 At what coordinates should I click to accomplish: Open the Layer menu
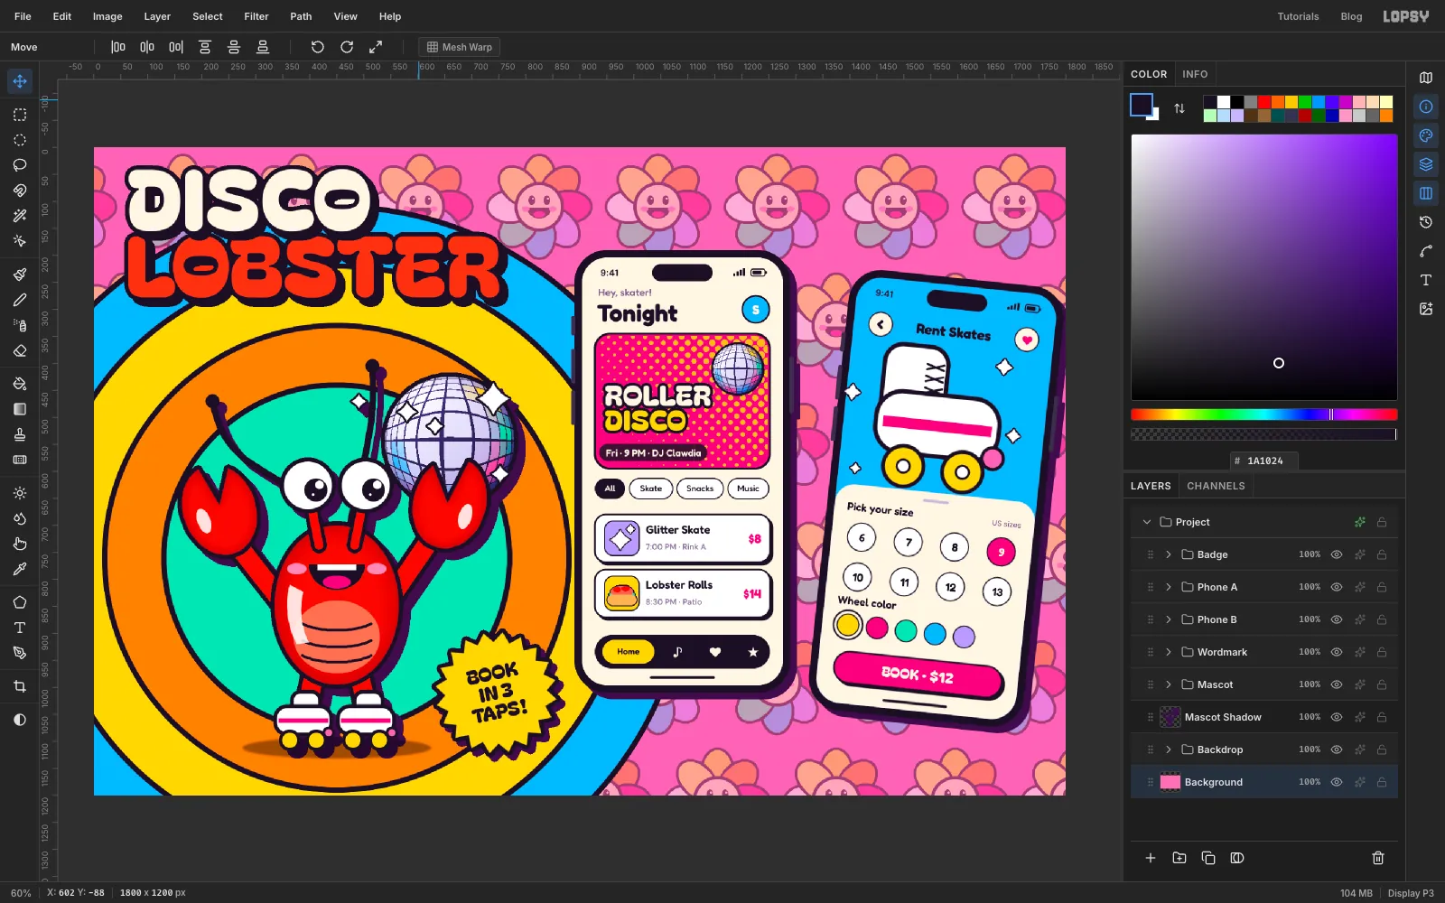(157, 16)
